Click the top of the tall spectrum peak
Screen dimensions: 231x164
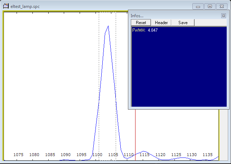coord(108,26)
